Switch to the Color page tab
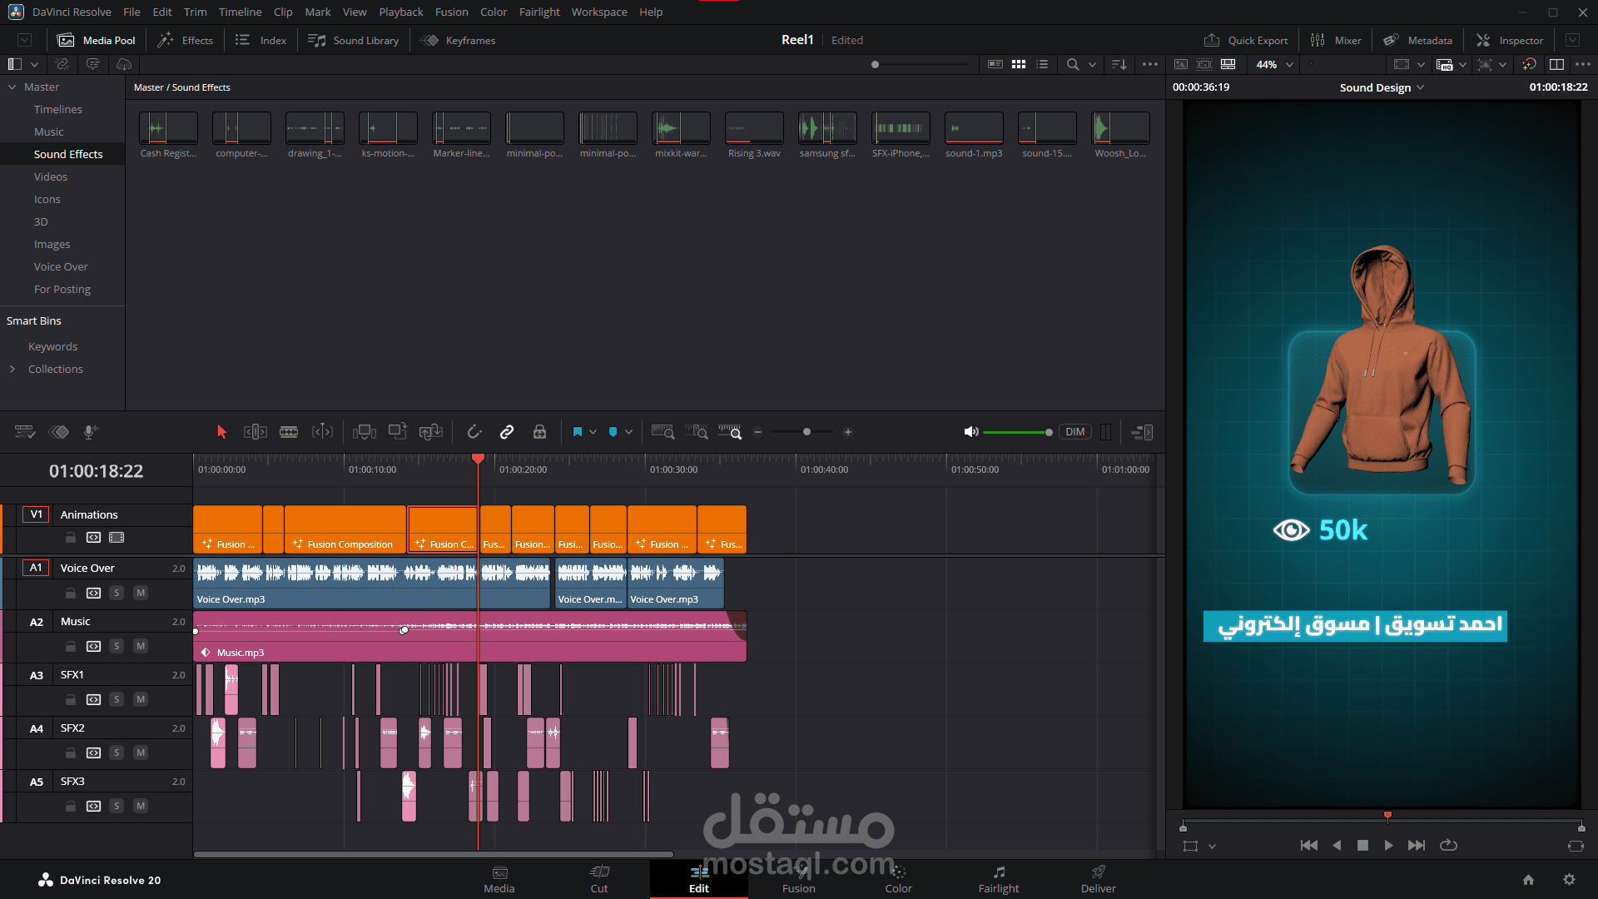This screenshot has height=899, width=1598. tap(898, 879)
